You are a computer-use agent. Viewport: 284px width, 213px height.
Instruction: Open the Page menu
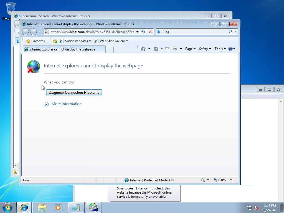click(190, 49)
